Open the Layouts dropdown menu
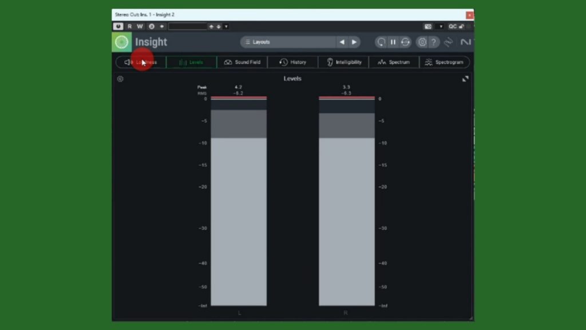Viewport: 586px width, 330px height. [x=287, y=42]
